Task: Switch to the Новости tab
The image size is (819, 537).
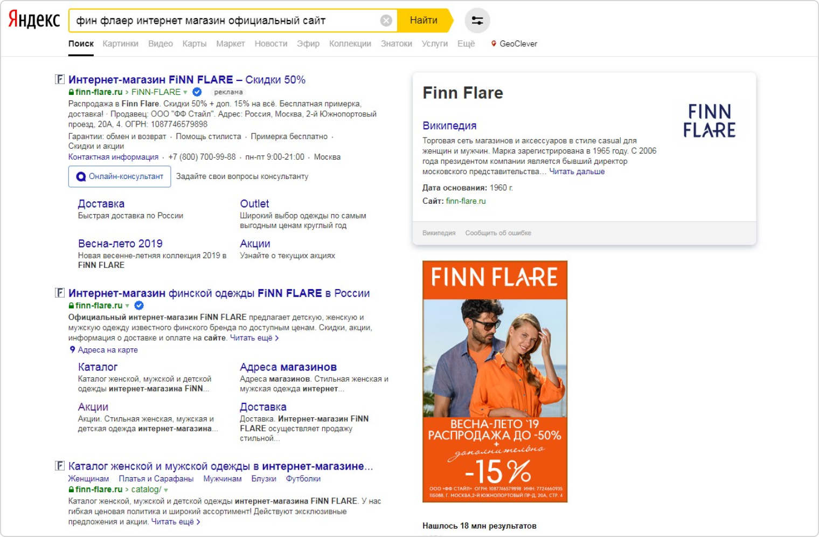Action: [271, 44]
